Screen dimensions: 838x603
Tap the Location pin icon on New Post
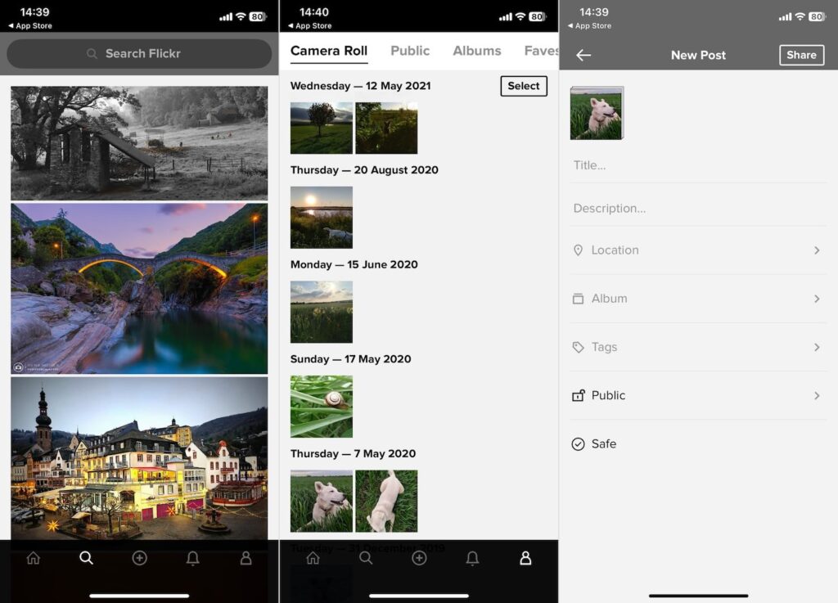pyautogui.click(x=579, y=250)
